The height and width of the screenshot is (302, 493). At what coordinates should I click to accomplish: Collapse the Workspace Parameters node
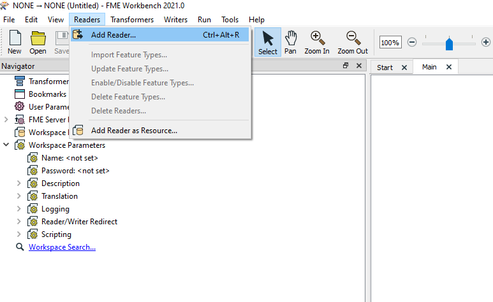point(6,145)
